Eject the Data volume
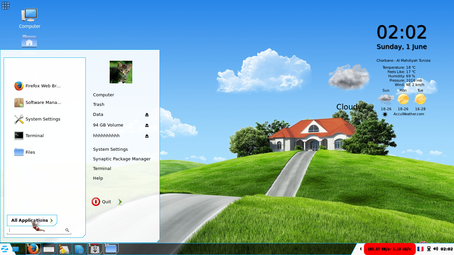454x255 pixels. point(147,115)
